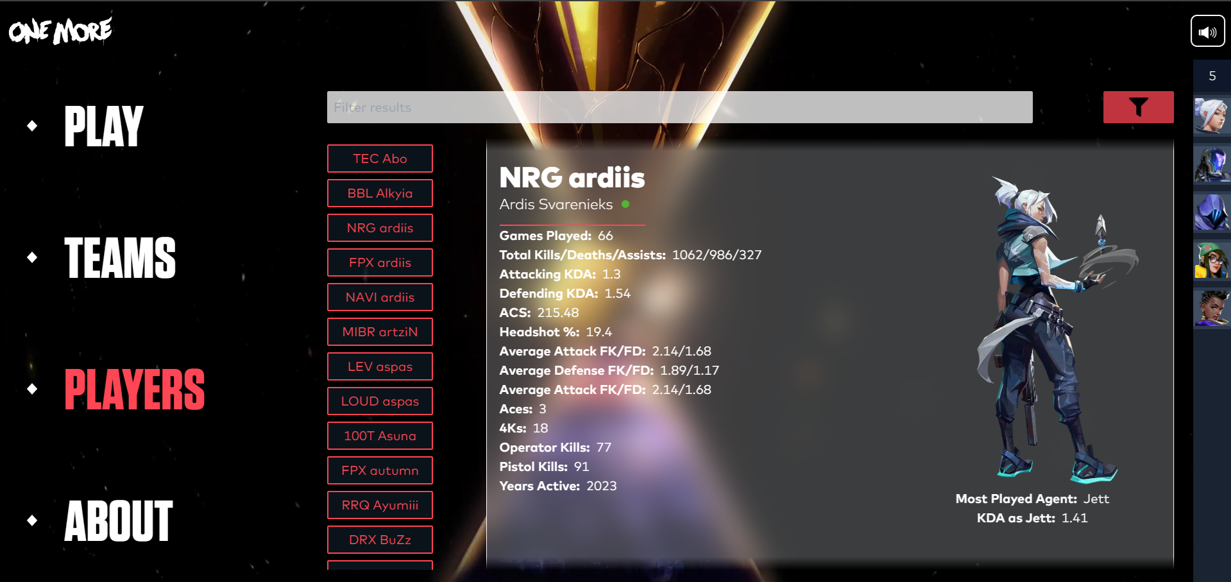The width and height of the screenshot is (1231, 582).
Task: Select player BBL Alkyia
Action: coord(380,193)
